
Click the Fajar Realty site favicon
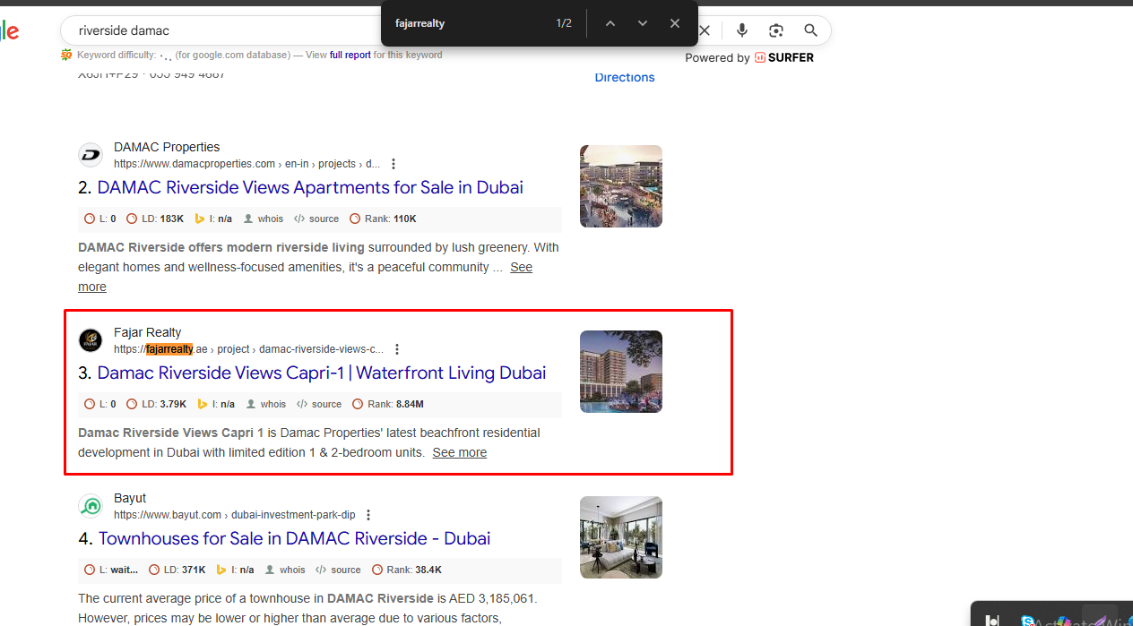(91, 340)
